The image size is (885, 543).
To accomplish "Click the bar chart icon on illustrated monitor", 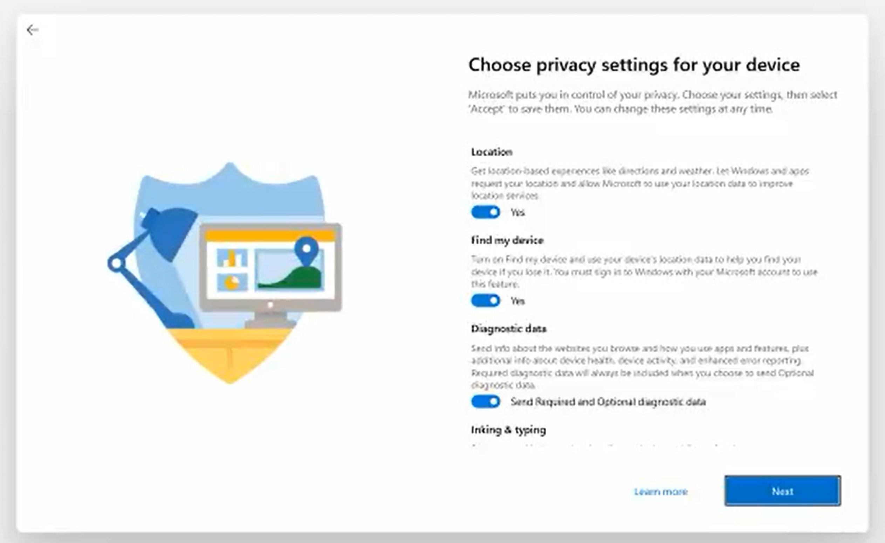I will [232, 258].
